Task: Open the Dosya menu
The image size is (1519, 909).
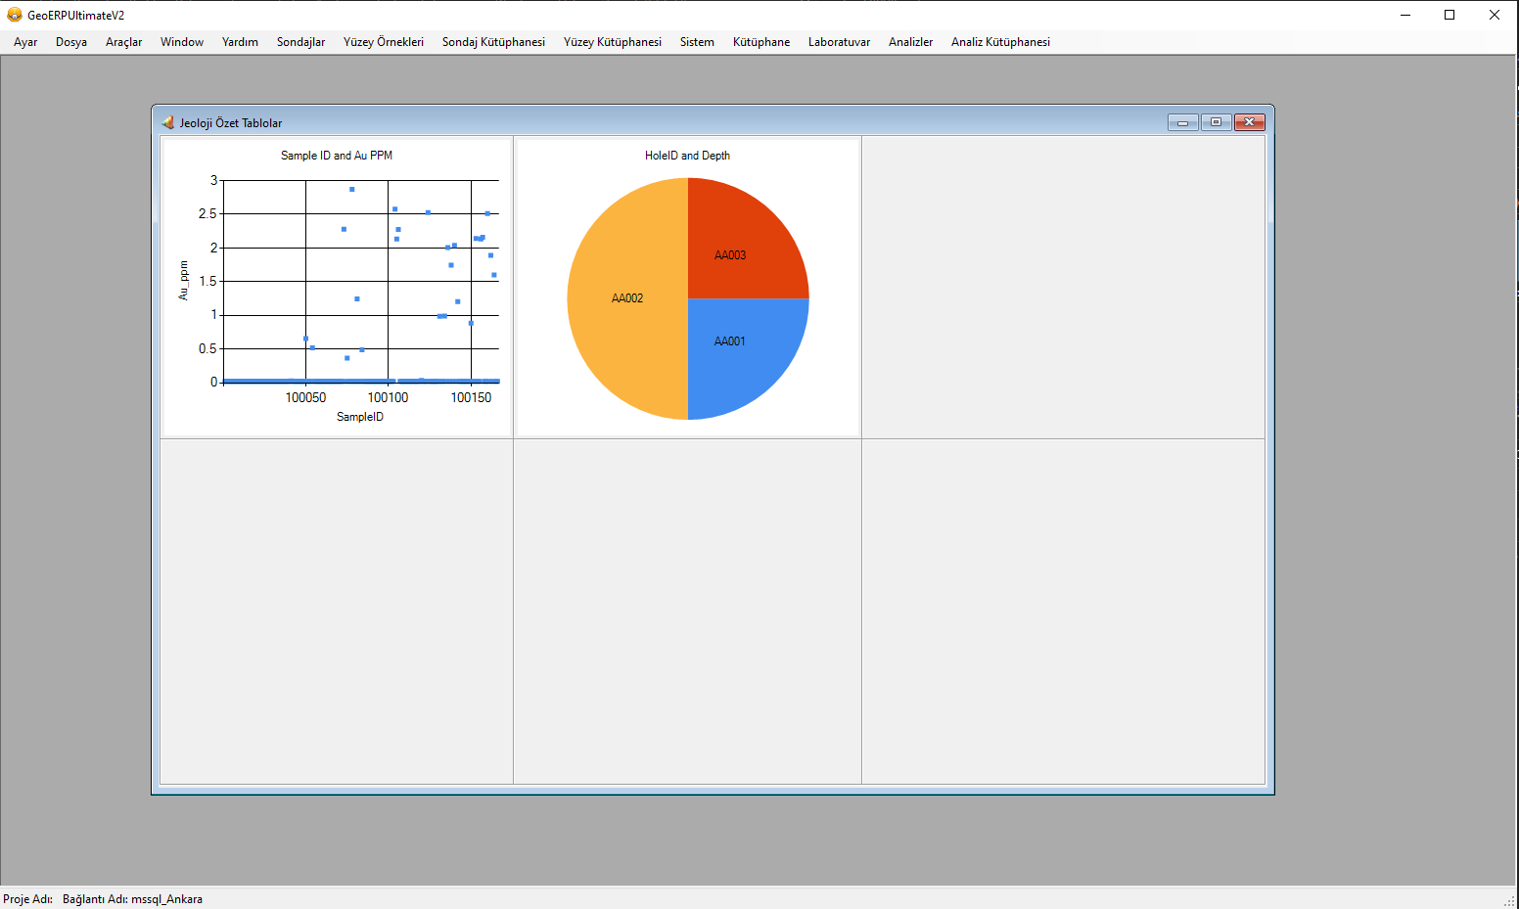Action: tap(71, 42)
